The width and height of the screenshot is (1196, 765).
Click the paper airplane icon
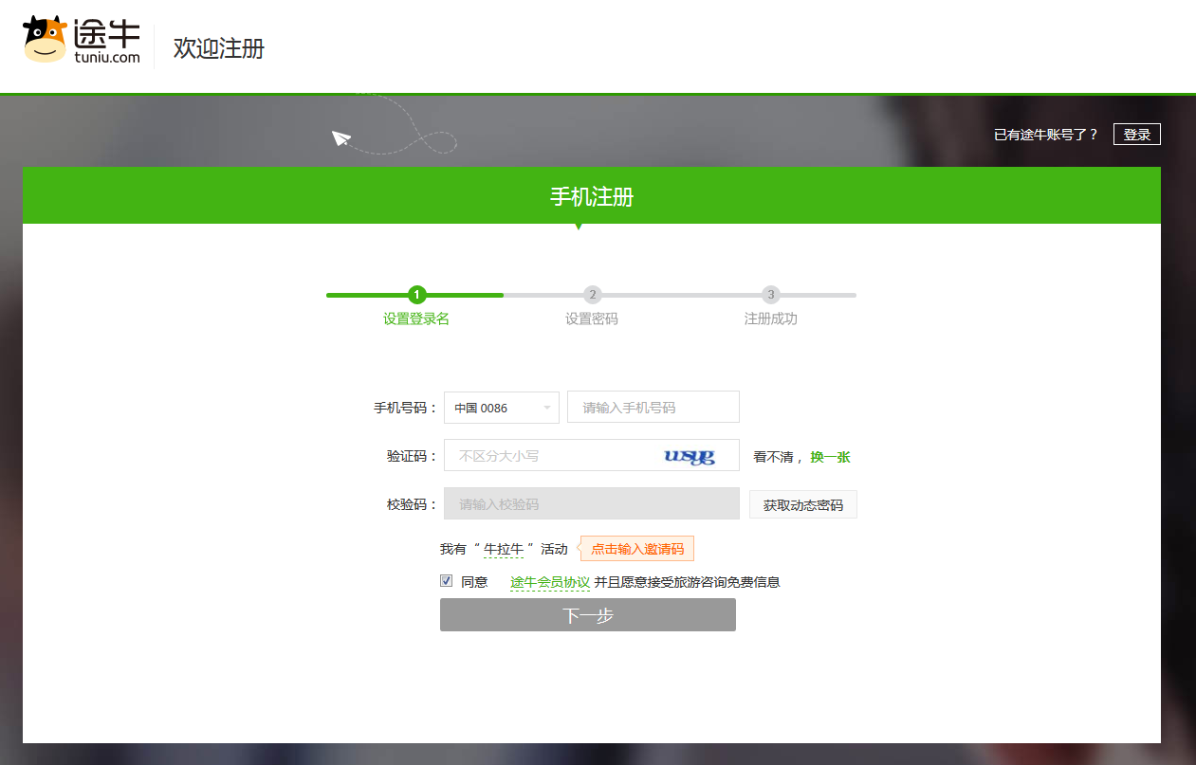[x=340, y=138]
